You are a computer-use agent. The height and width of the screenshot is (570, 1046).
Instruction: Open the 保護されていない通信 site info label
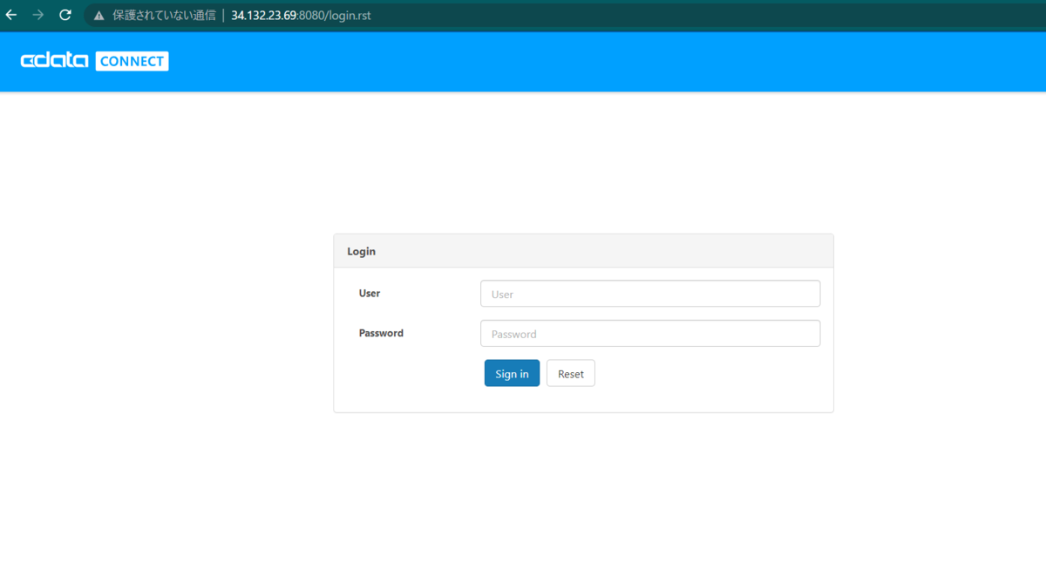coord(164,16)
